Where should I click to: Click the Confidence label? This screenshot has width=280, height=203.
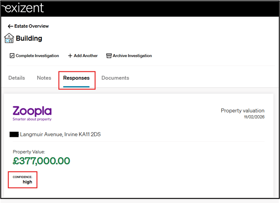point(23,177)
